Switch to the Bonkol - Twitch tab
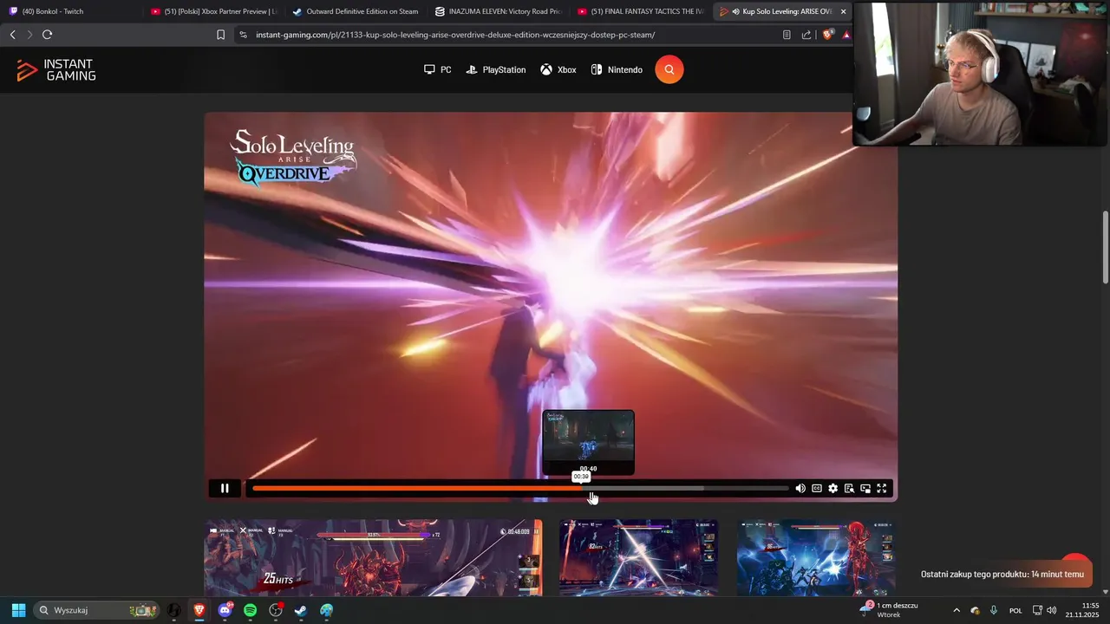The height and width of the screenshot is (624, 1110). (x=71, y=11)
